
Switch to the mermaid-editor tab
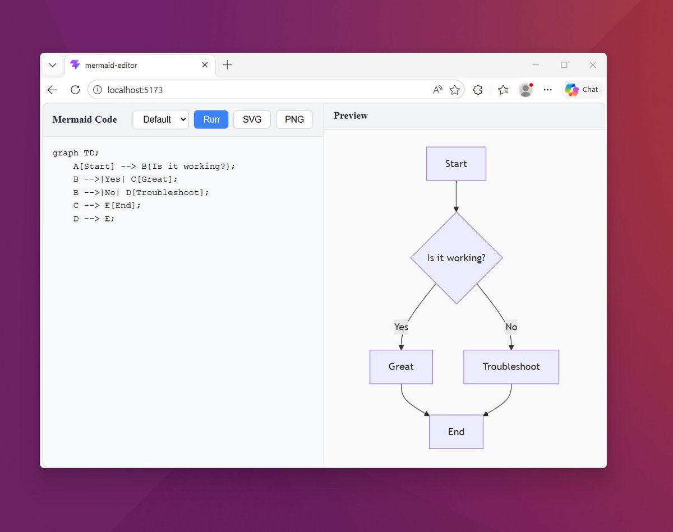139,65
